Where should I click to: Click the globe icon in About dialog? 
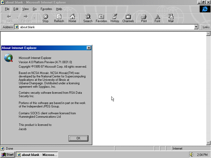(8, 58)
